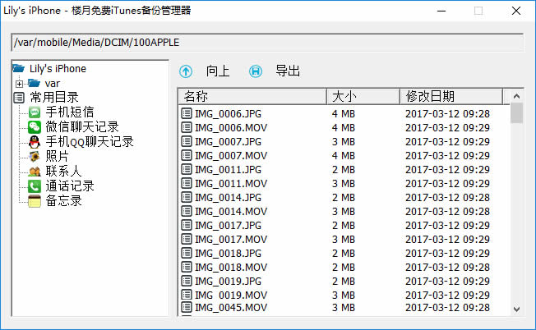Select 联系人 in the tree
This screenshot has height=330, width=536.
tap(63, 172)
